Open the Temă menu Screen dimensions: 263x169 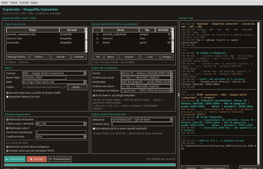[14, 3]
